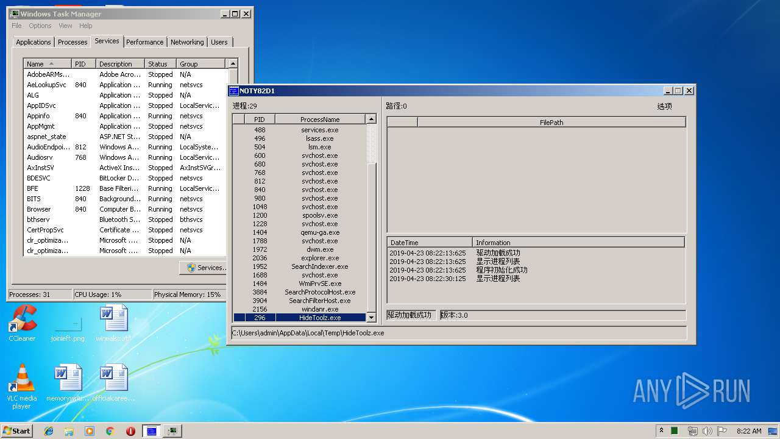Click the Start button
Screen dimensions: 780x439
click(x=16, y=430)
